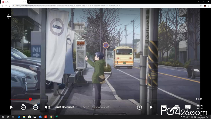Screen dimensions: 211x119
Task: Open the taskbar clock and date
Action: pyautogui.click(x=201, y=117)
